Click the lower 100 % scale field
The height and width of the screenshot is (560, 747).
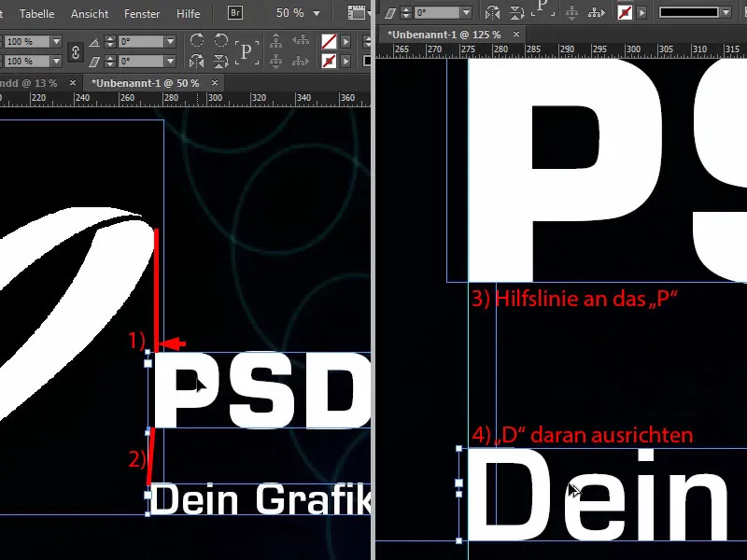27,62
